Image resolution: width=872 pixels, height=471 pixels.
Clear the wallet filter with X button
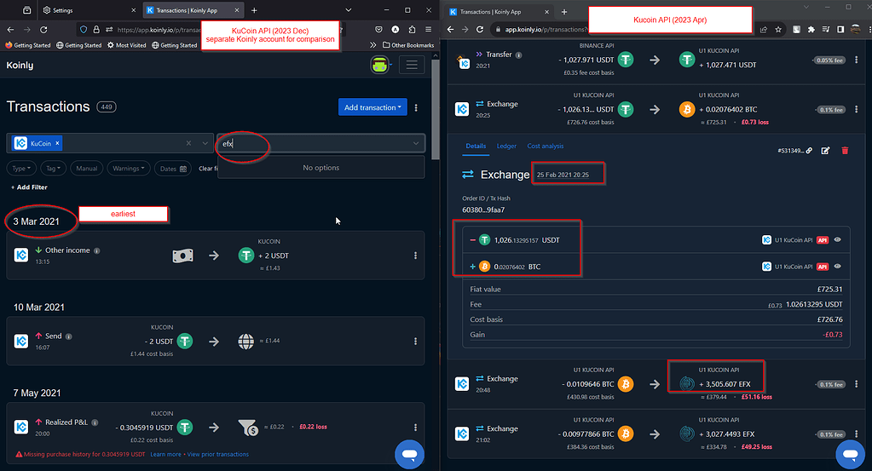click(188, 143)
